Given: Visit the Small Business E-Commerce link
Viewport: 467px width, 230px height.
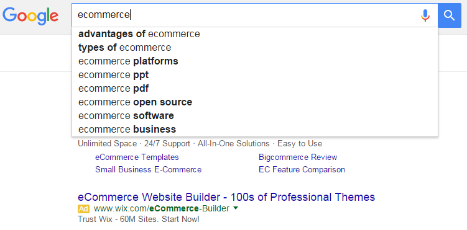Looking at the screenshot, I should pos(149,170).
